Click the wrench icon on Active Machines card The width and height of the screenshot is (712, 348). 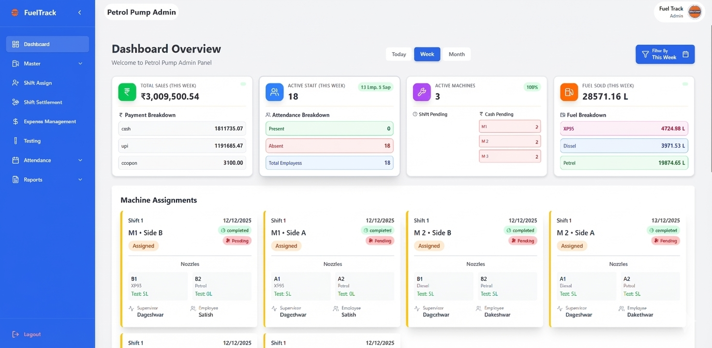pos(421,91)
